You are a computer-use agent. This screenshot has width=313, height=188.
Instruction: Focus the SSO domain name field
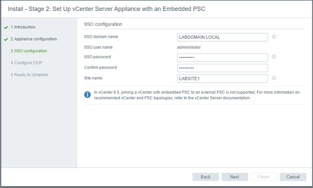[223, 37]
